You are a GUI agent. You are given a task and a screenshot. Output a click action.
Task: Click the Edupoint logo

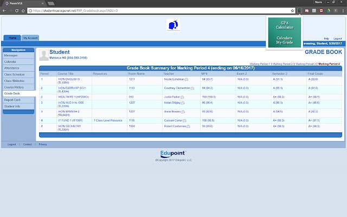pos(173,154)
